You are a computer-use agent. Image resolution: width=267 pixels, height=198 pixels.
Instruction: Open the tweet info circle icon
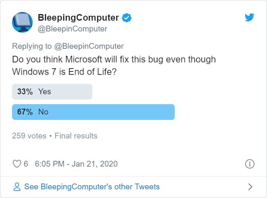click(x=250, y=164)
